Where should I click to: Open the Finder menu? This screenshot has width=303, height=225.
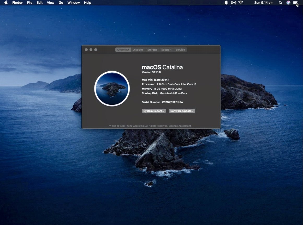pos(17,3)
